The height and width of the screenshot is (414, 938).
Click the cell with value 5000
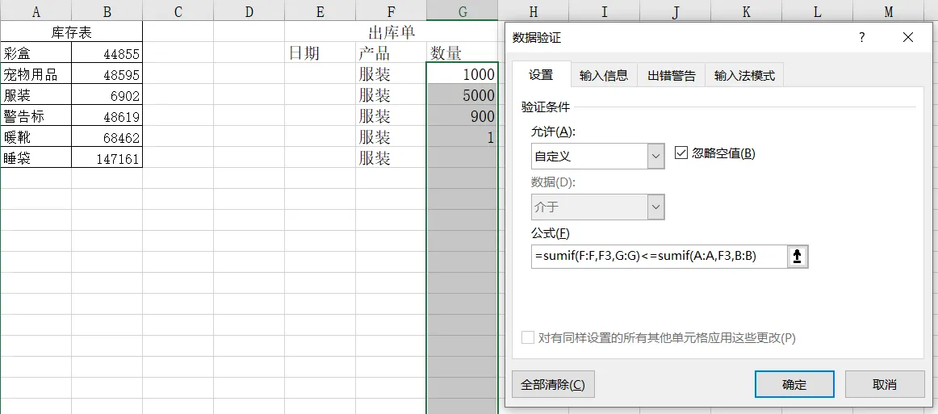pos(462,95)
